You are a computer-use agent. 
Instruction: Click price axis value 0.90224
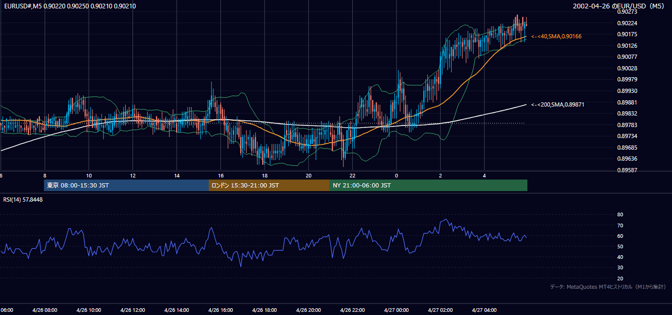(627, 23)
